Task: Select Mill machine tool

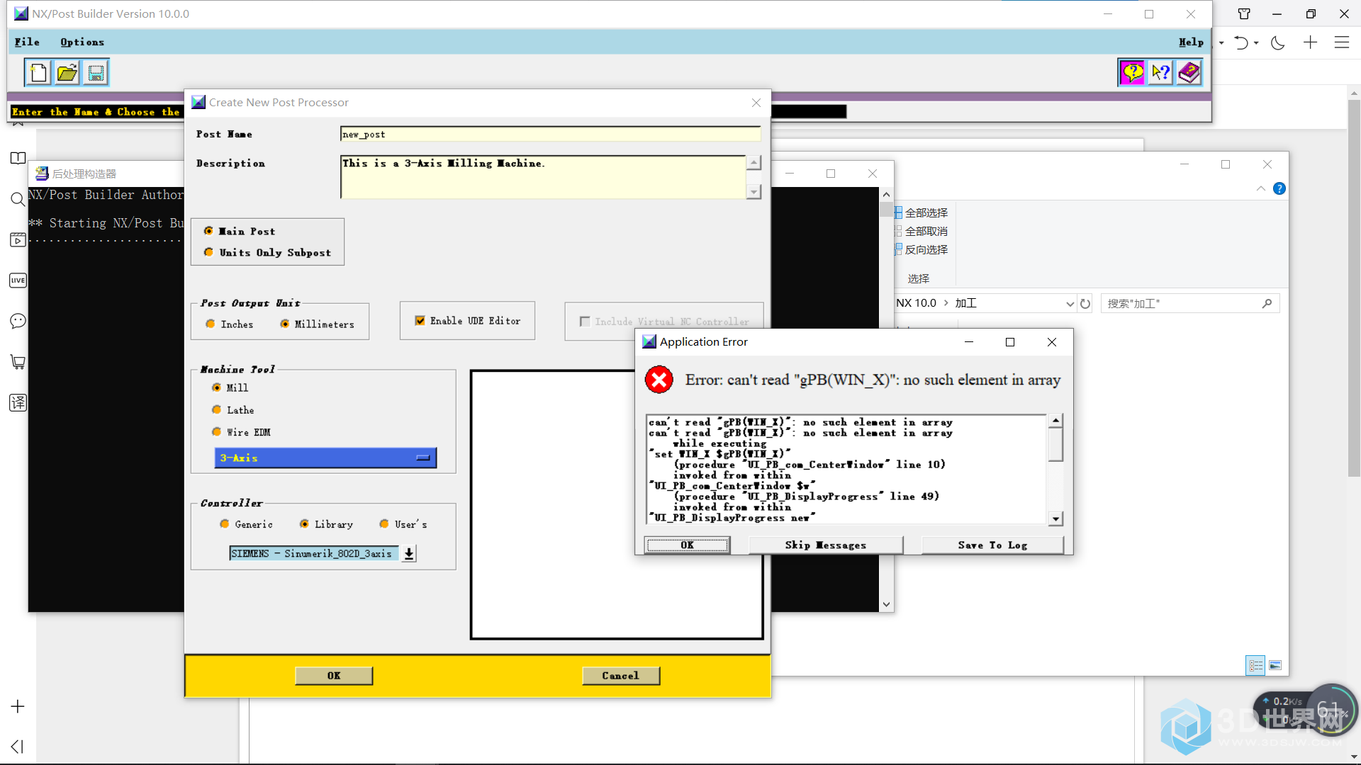Action: coord(216,387)
